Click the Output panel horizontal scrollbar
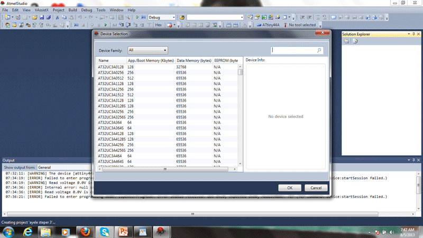Image resolution: width=423 pixels, height=238 pixels. pos(192,214)
